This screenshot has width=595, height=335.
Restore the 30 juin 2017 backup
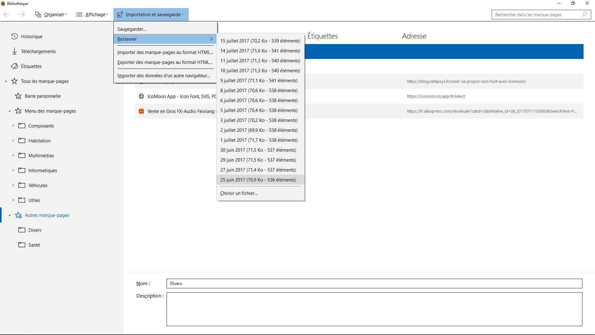(260, 150)
